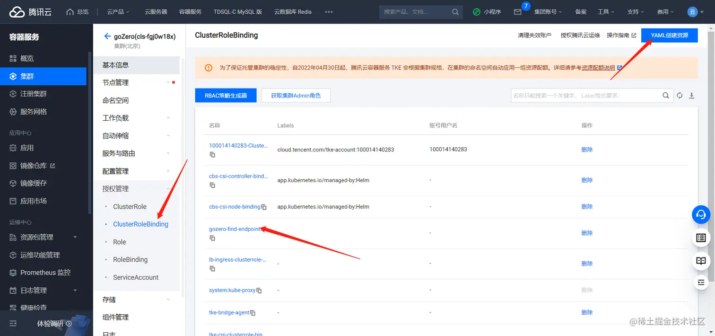Viewport: 715px width, 336px height.
Task: Open TDSQL-C MySQL 版 in top bar
Action: pyautogui.click(x=238, y=12)
